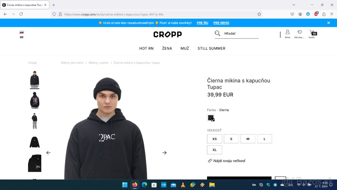This screenshot has width=337, height=190.
Task: Reload the page in Firefox
Action: coord(21,14)
